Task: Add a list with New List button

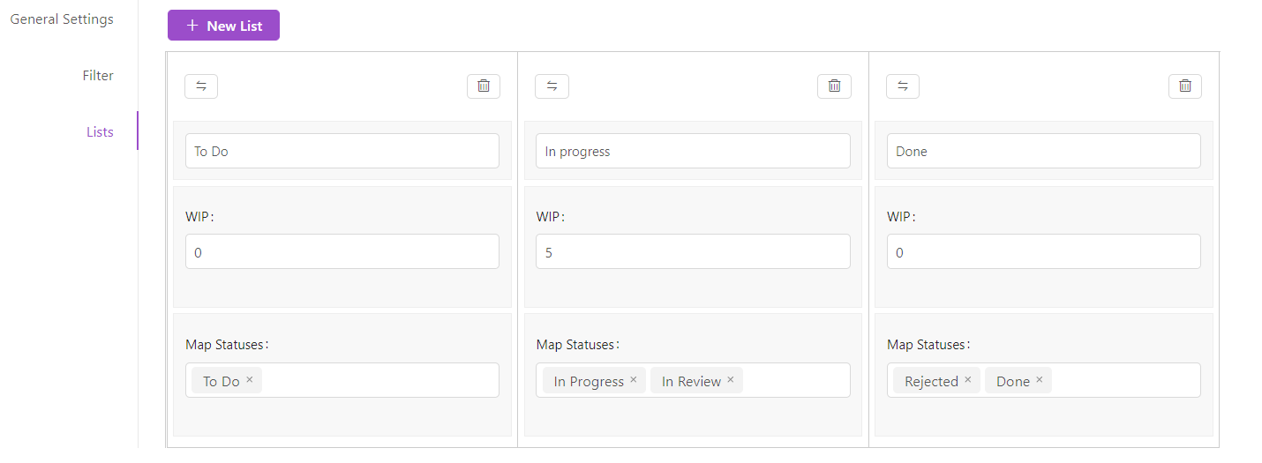Action: click(223, 26)
